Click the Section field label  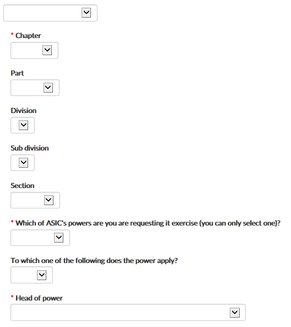coord(23,186)
